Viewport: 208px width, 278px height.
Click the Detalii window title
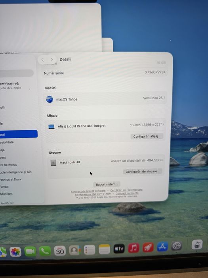(65, 60)
